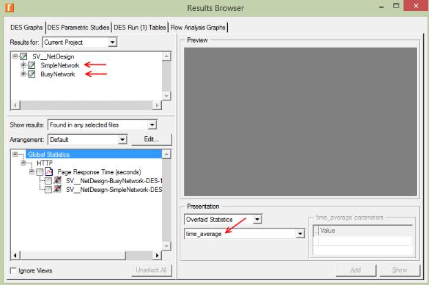Screen dimensions: 429x285
Task: Minimize the Results Browser window
Action: pos(381,6)
